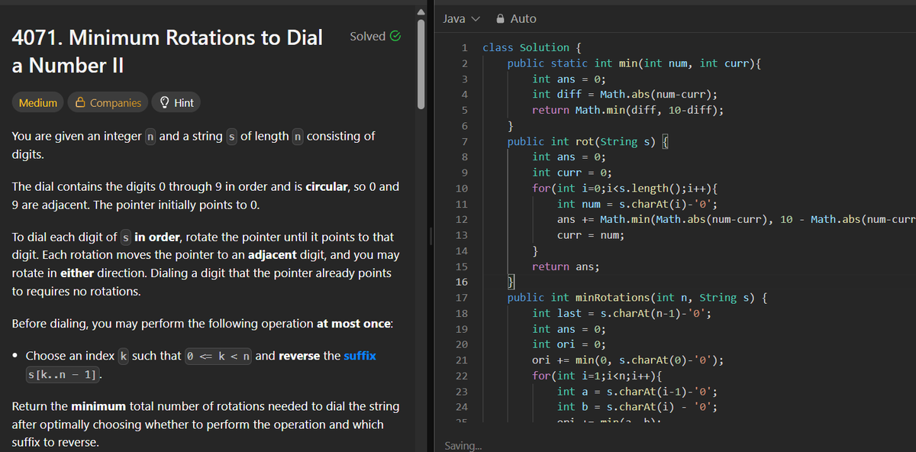Click the lightbulb icon beside Hint
The height and width of the screenshot is (452, 916).
pyautogui.click(x=163, y=102)
